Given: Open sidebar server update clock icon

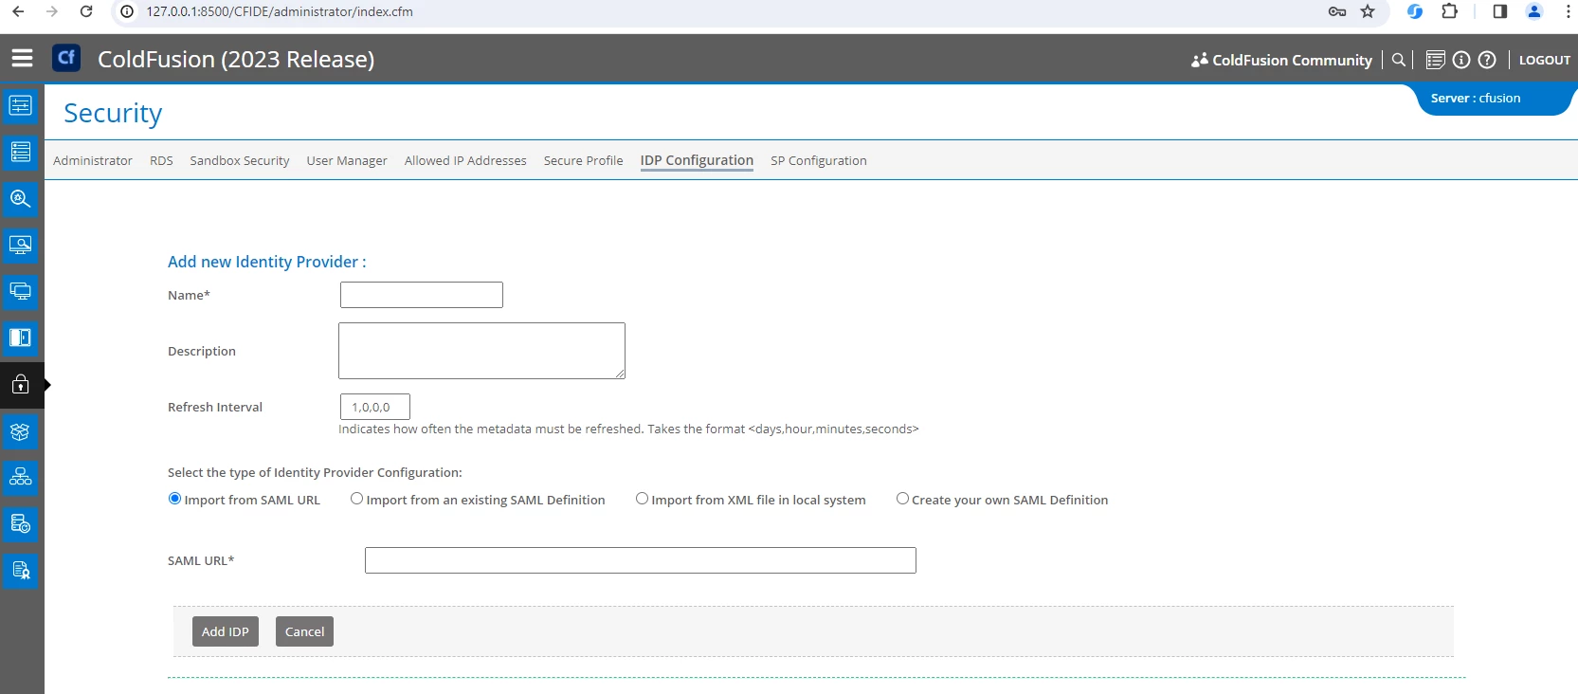Looking at the screenshot, I should [21, 523].
